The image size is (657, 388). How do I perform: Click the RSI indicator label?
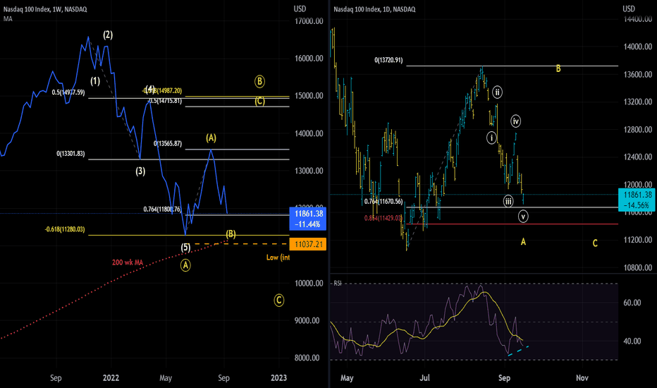pos(337,284)
